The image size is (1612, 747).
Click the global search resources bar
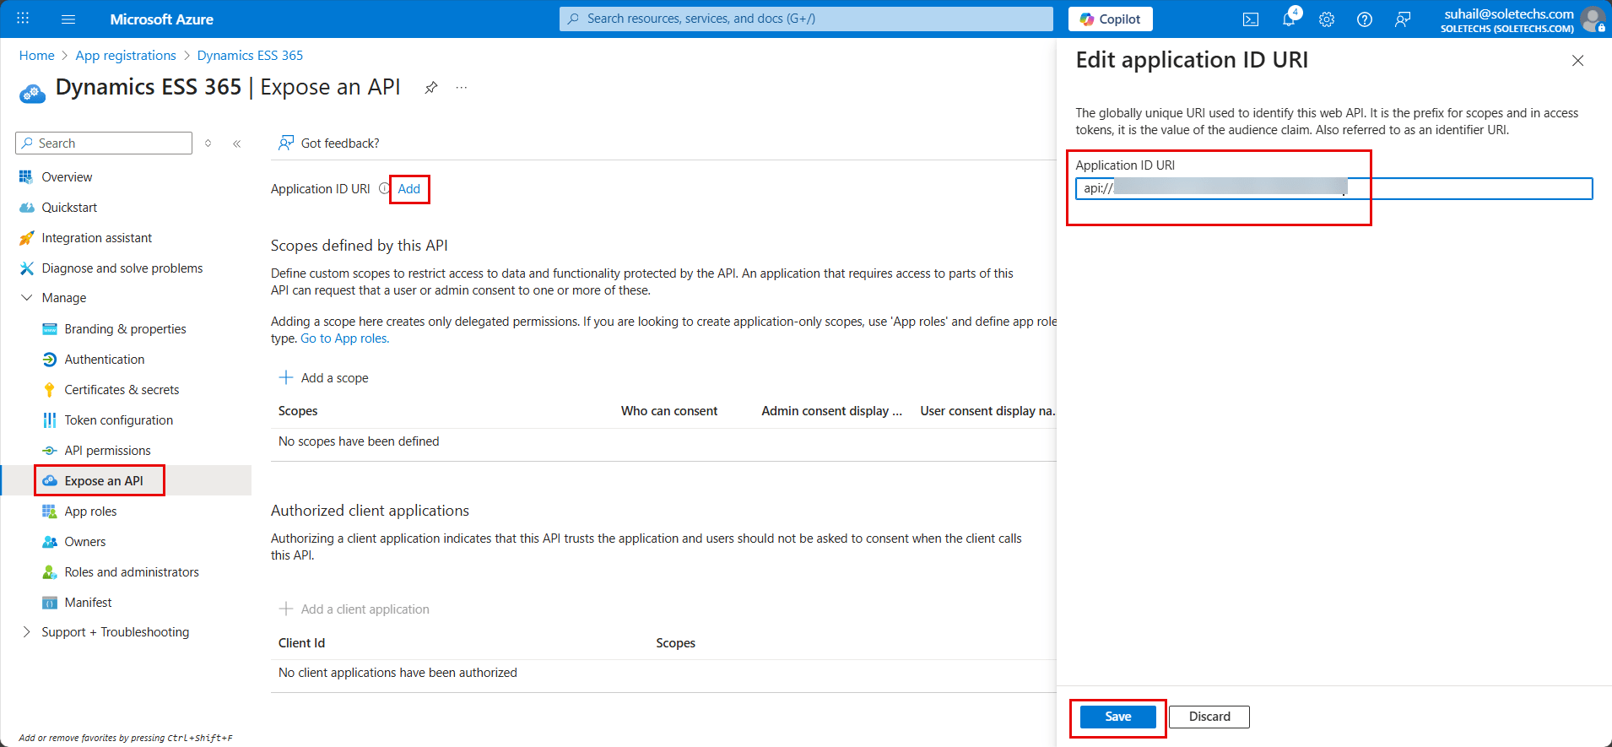pos(806,19)
